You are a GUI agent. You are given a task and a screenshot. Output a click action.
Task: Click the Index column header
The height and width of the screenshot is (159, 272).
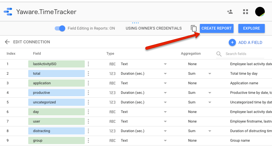coord(11,53)
